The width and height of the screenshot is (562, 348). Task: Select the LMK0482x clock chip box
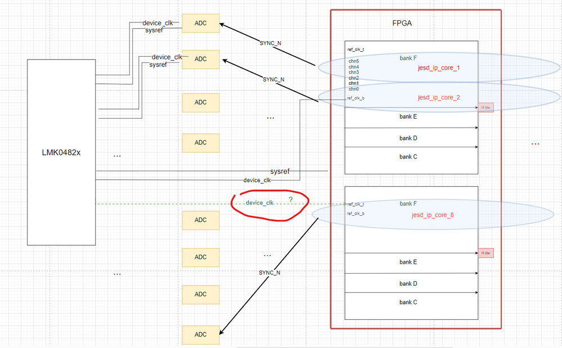click(x=61, y=152)
